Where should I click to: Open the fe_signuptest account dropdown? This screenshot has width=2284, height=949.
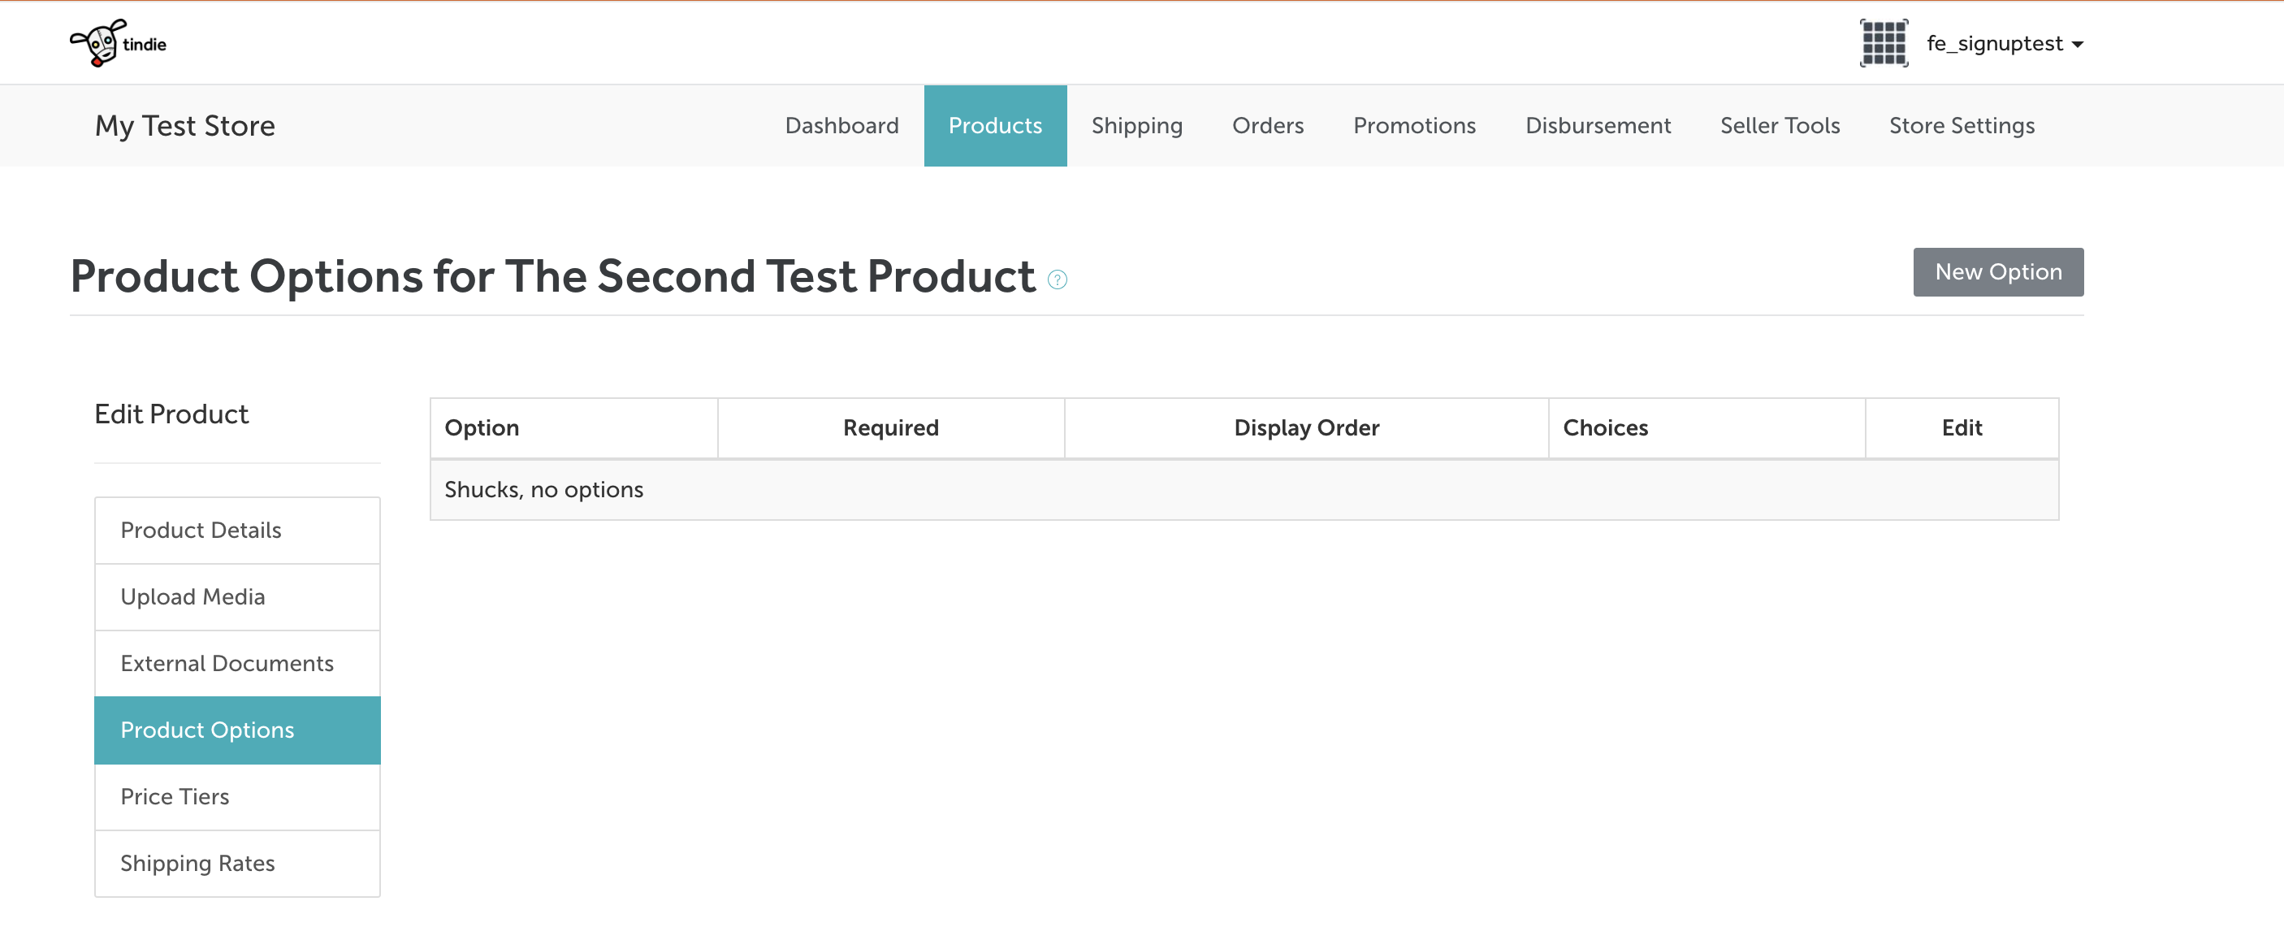pos(2005,43)
